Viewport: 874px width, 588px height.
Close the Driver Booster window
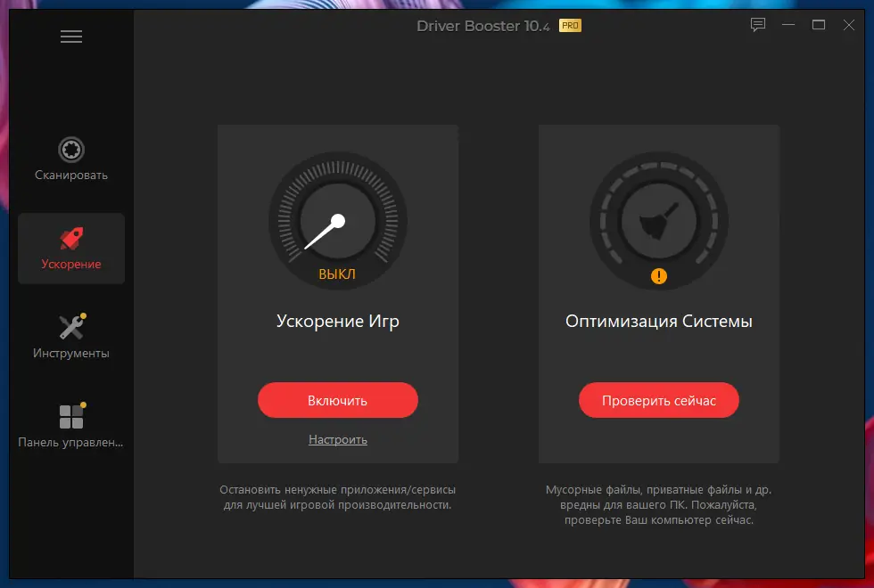tap(848, 25)
